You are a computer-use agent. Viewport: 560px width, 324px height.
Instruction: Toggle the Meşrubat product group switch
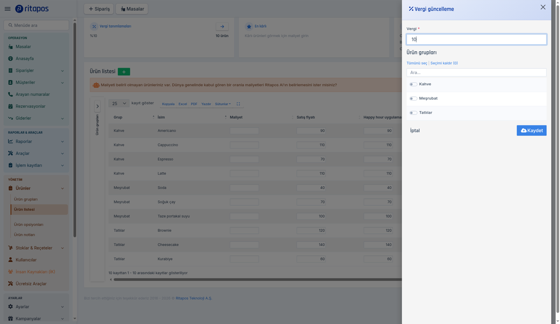[413, 99]
